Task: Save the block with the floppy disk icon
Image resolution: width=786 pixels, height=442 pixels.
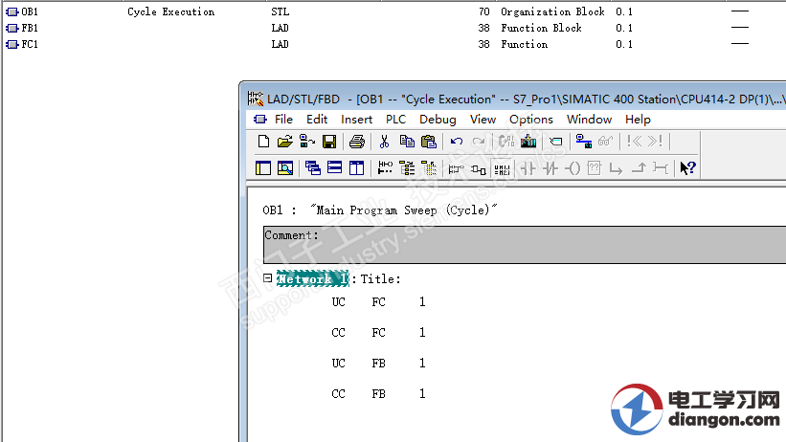Action: pyautogui.click(x=329, y=142)
